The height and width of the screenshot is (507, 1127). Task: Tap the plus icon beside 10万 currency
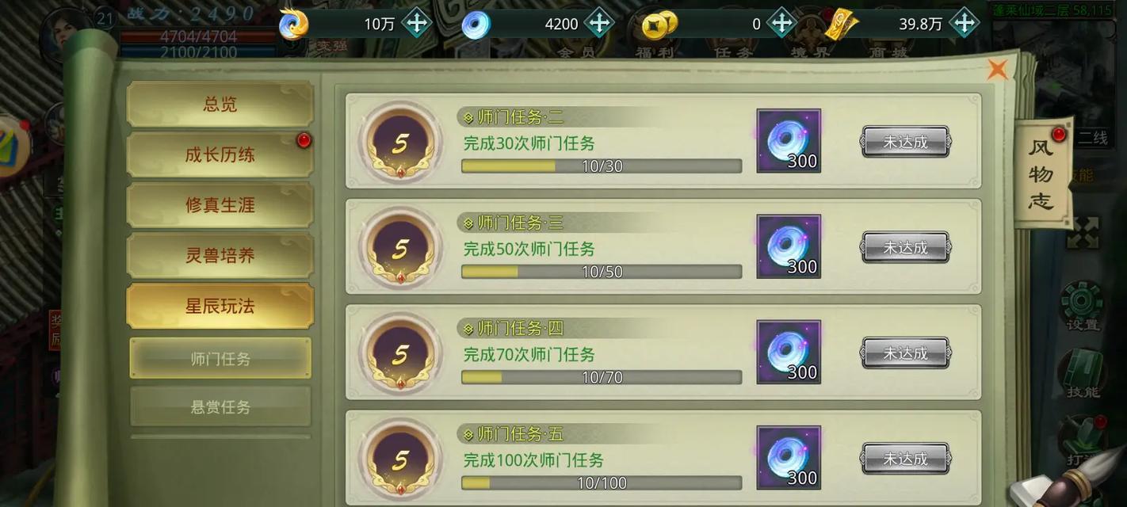416,23
